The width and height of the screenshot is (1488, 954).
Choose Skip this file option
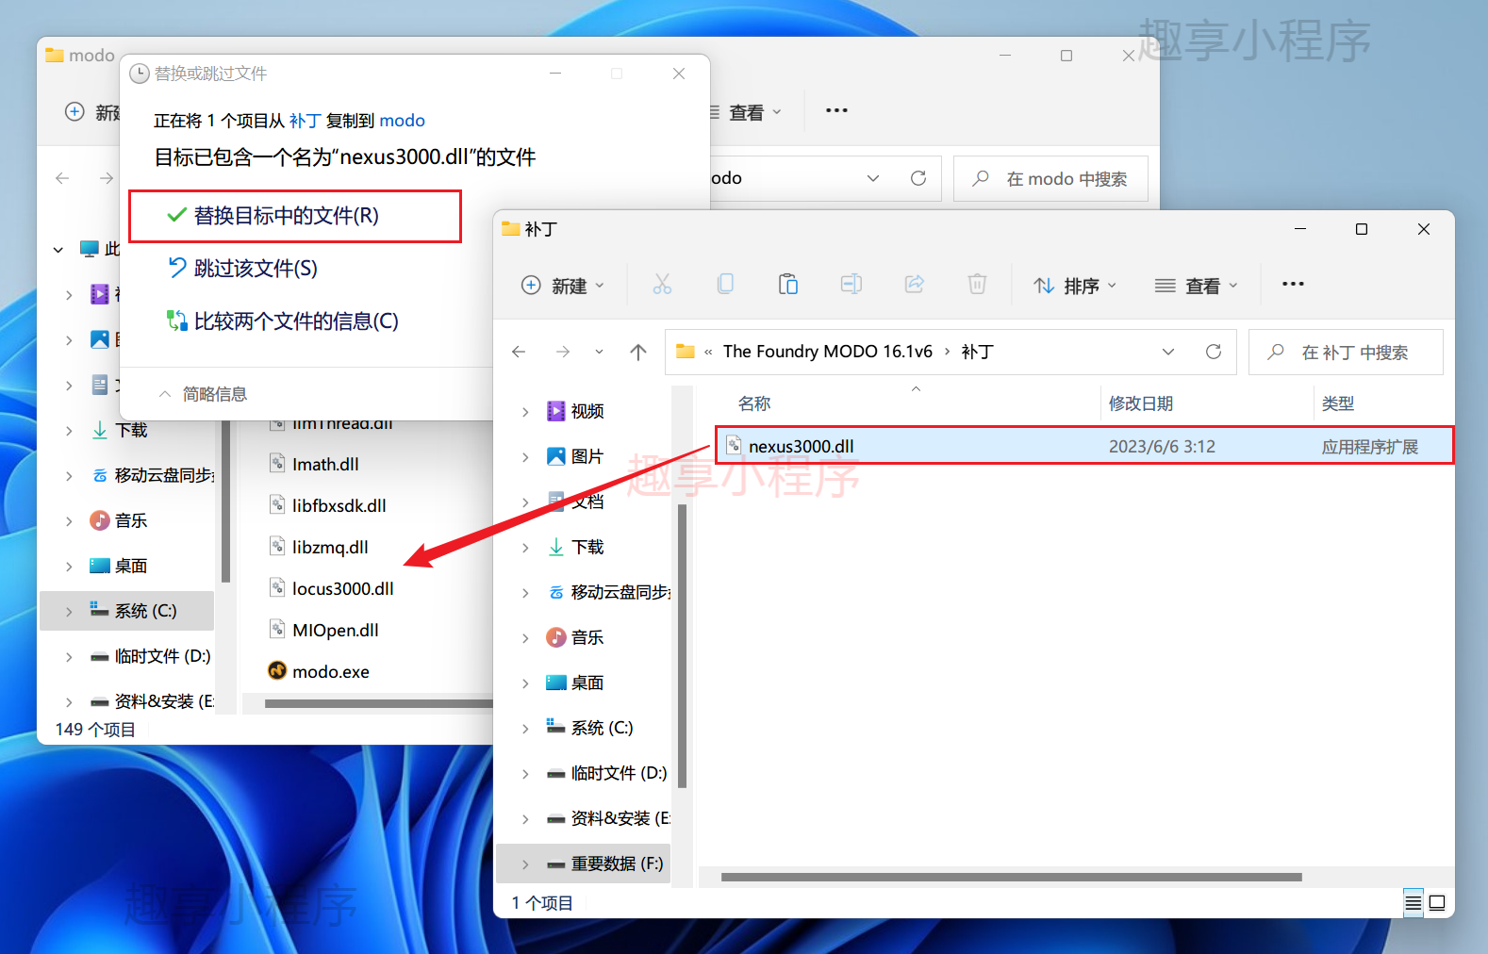pos(242,269)
